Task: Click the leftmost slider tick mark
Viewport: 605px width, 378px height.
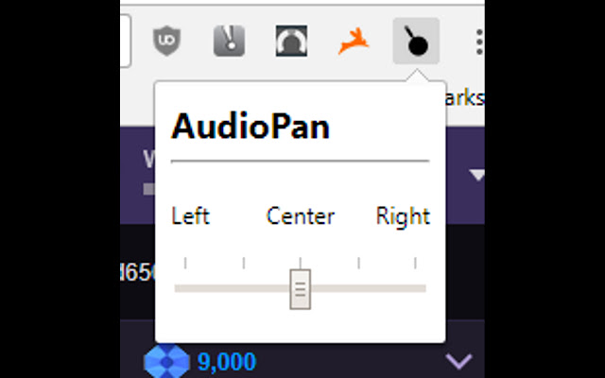Action: 185,263
